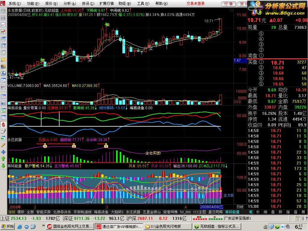Click the small pane maximize square on chart

pyautogui.click(x=231, y=10)
